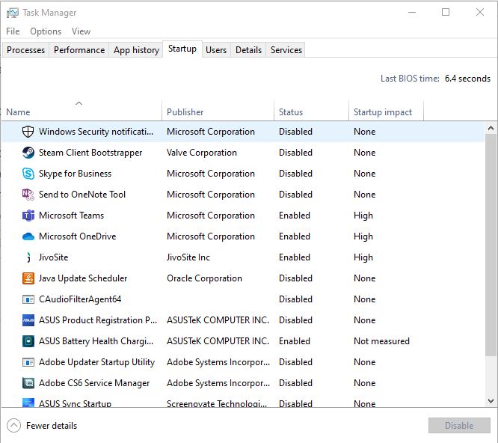498x443 pixels.
Task: Click the Microsoft Teams icon
Action: click(x=28, y=216)
